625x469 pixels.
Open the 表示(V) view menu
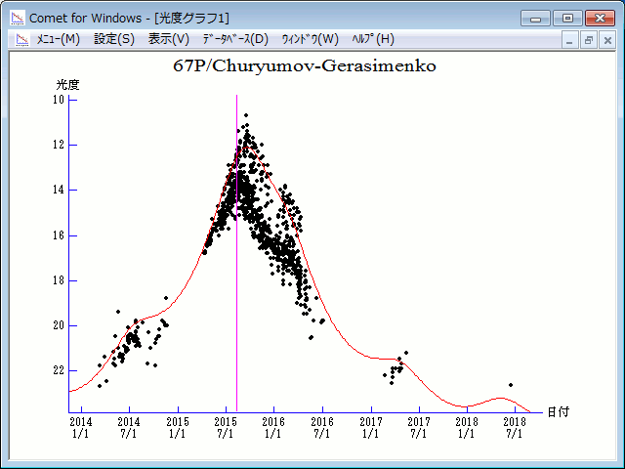click(x=169, y=39)
